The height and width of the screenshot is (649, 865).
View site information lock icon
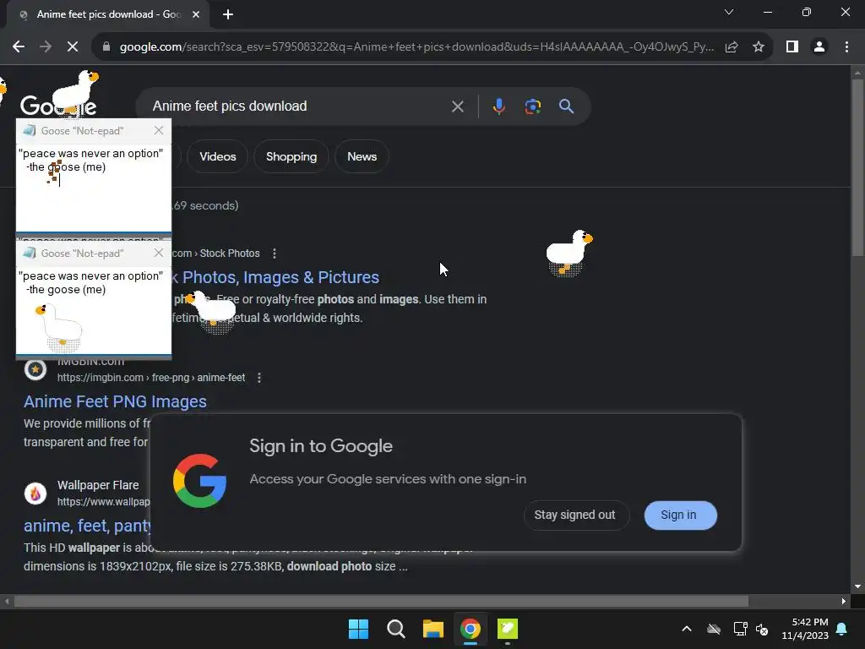pos(106,47)
